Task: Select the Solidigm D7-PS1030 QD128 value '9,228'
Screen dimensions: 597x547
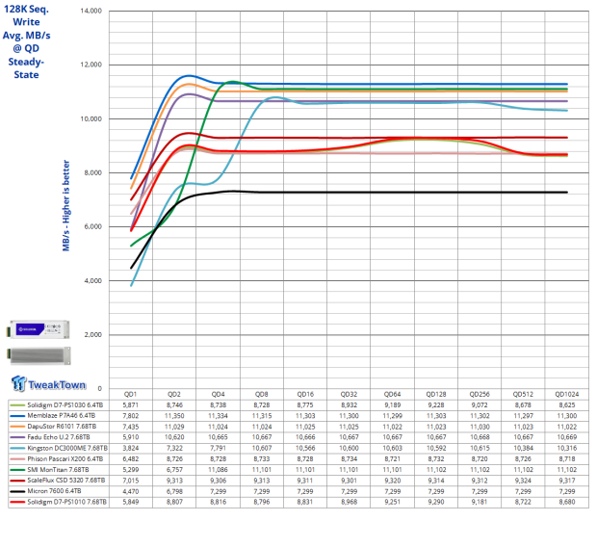Action: [436, 404]
